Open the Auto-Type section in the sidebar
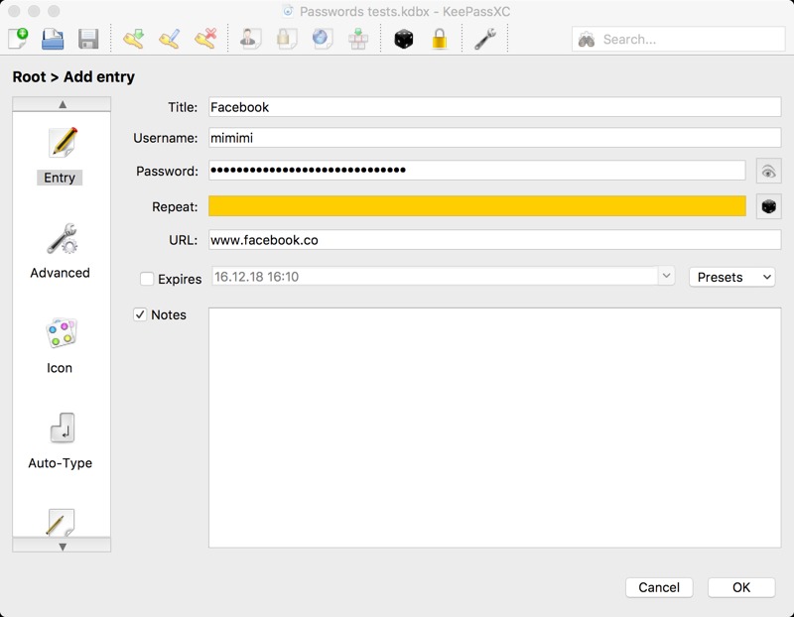This screenshot has width=794, height=617. click(x=60, y=441)
